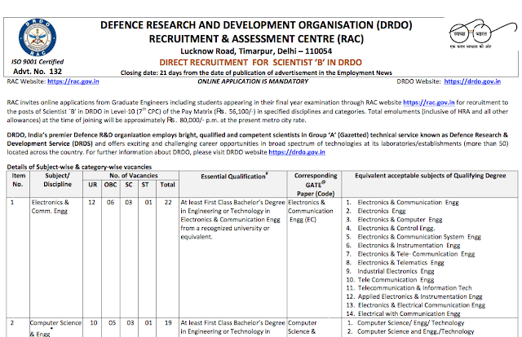
Task: Click 'Details of Subject-wise & category-wise vacancies' heading
Action: point(79,167)
